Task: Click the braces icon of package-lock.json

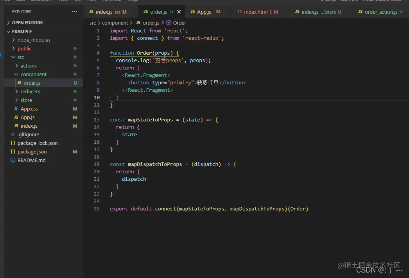Action: pyautogui.click(x=13, y=143)
